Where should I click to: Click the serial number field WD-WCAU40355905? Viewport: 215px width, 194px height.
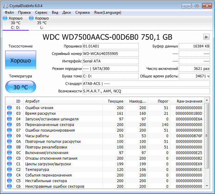111,54
